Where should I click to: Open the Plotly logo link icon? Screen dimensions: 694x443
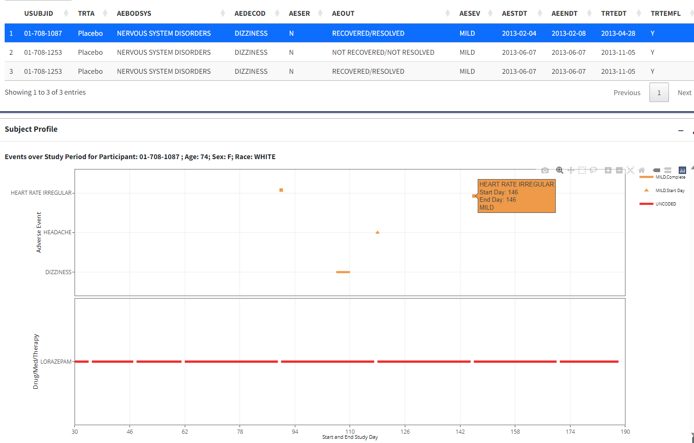(682, 170)
